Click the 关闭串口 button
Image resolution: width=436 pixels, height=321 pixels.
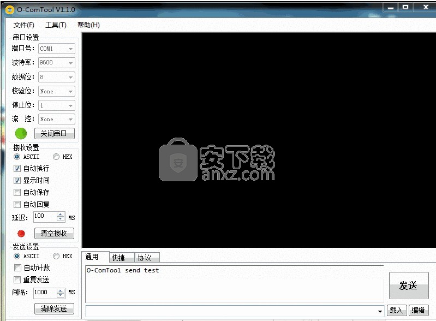tap(55, 134)
